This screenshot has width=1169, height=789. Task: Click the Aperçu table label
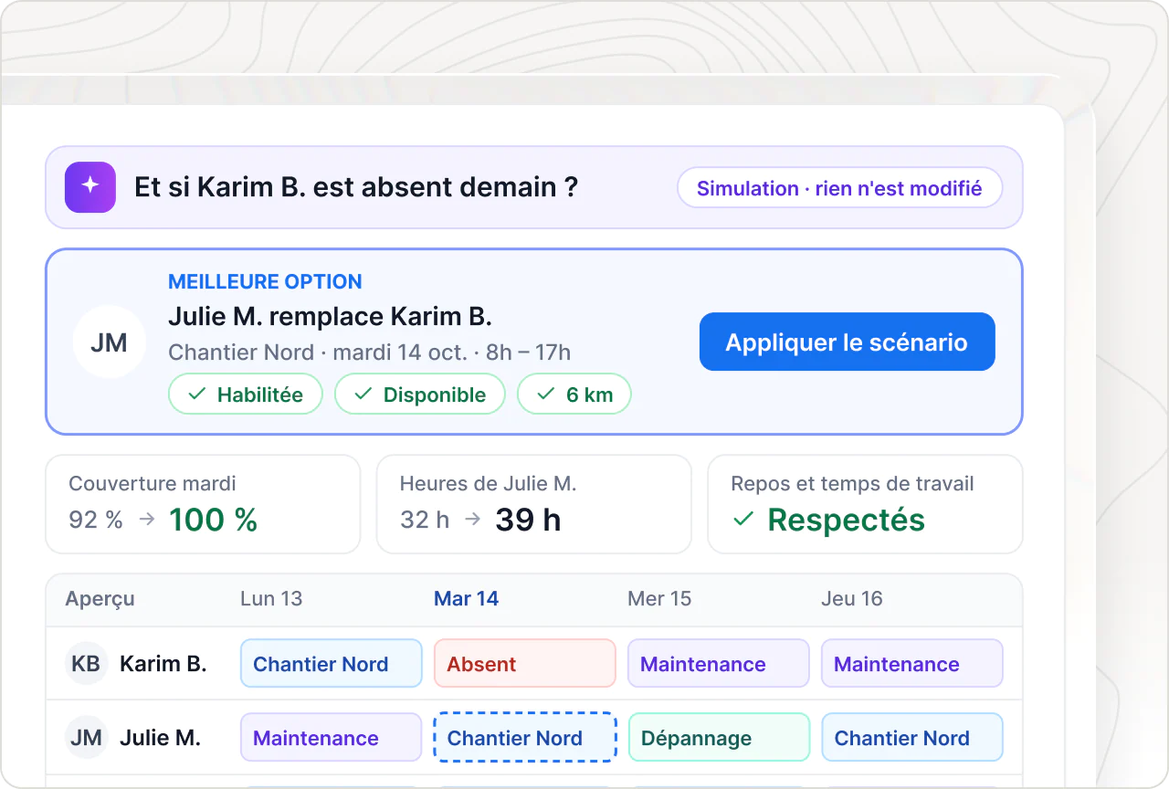100,600
